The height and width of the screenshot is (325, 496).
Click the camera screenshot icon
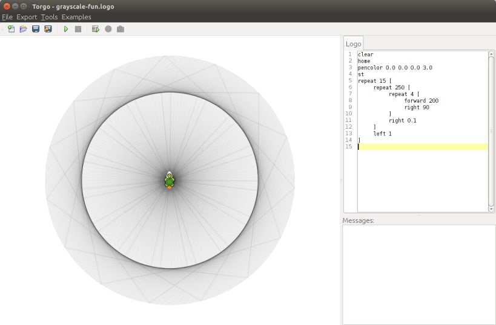point(121,29)
